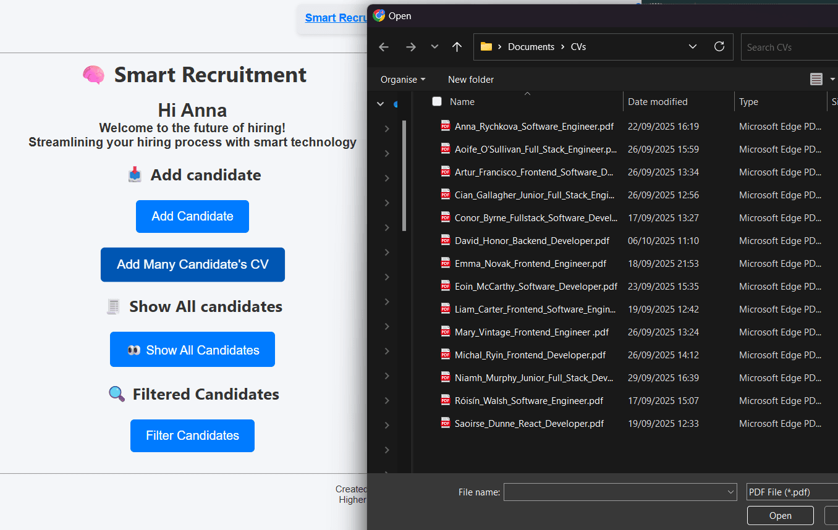Screen dimensions: 838x530
Task: Click New folder in the toolbar
Action: coord(471,79)
